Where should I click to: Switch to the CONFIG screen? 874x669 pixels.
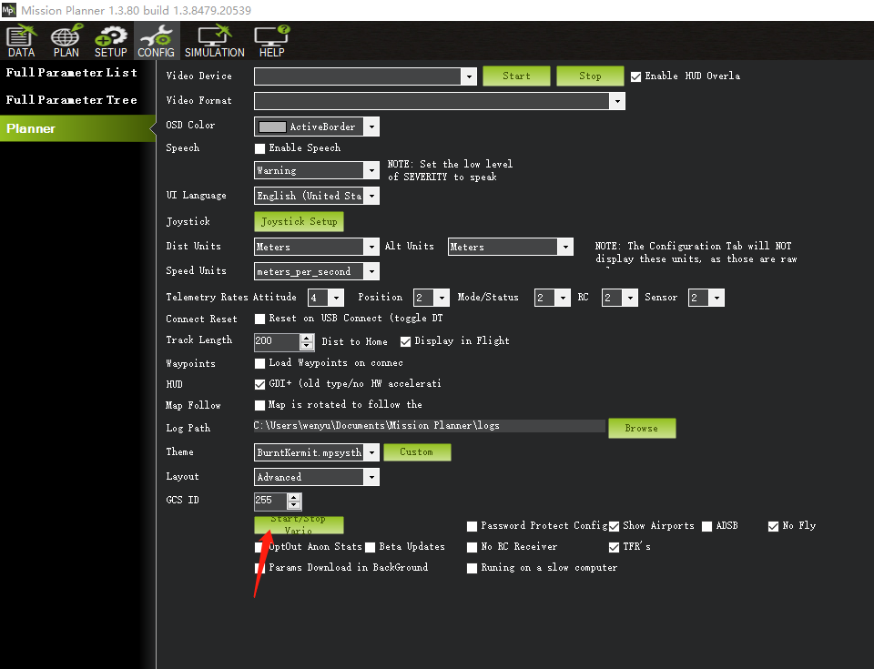156,40
